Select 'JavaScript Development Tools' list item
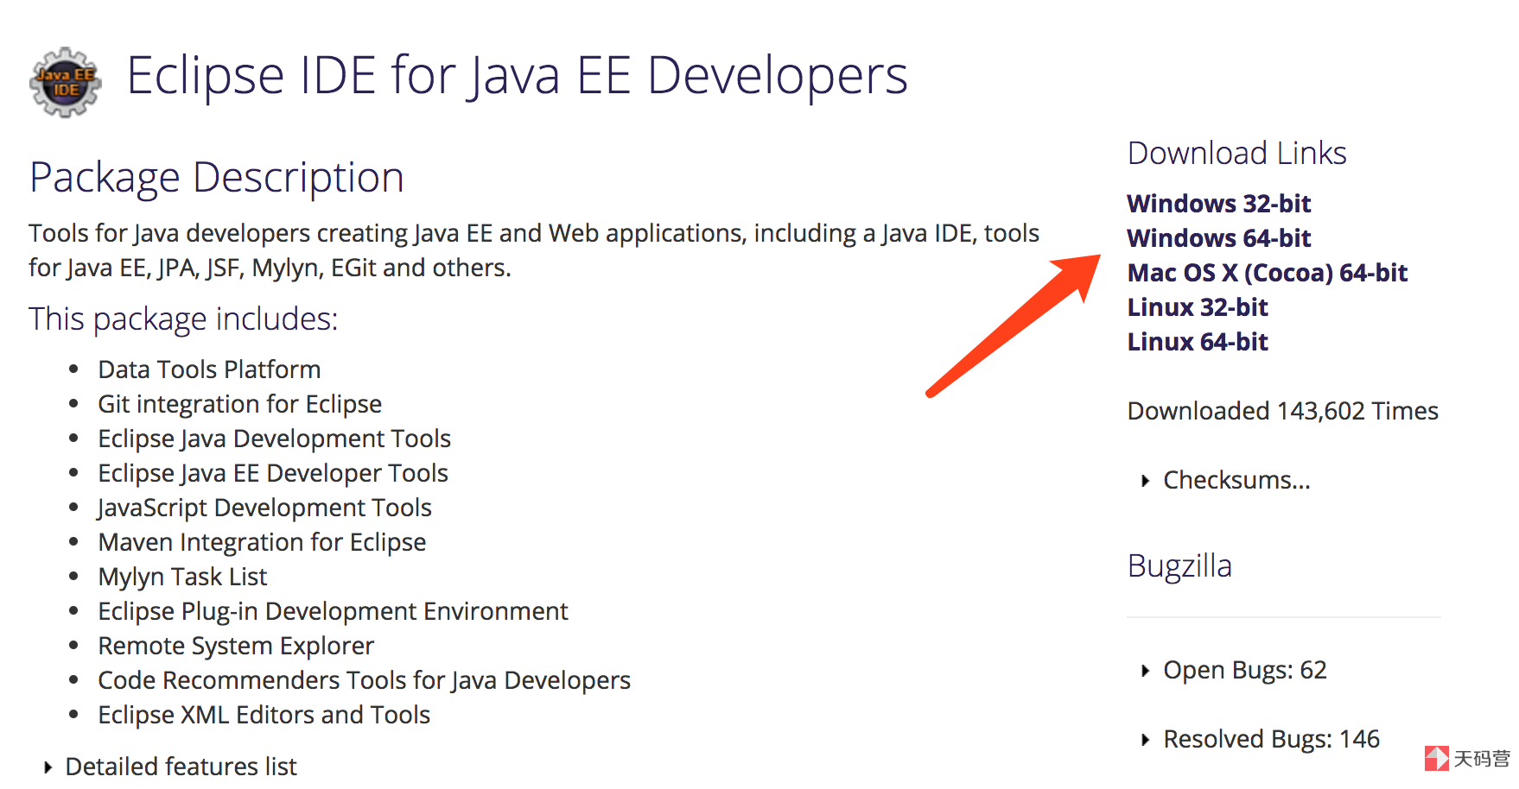The image size is (1519, 789). coord(264,508)
